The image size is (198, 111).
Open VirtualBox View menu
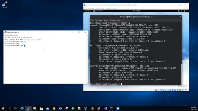97,8
